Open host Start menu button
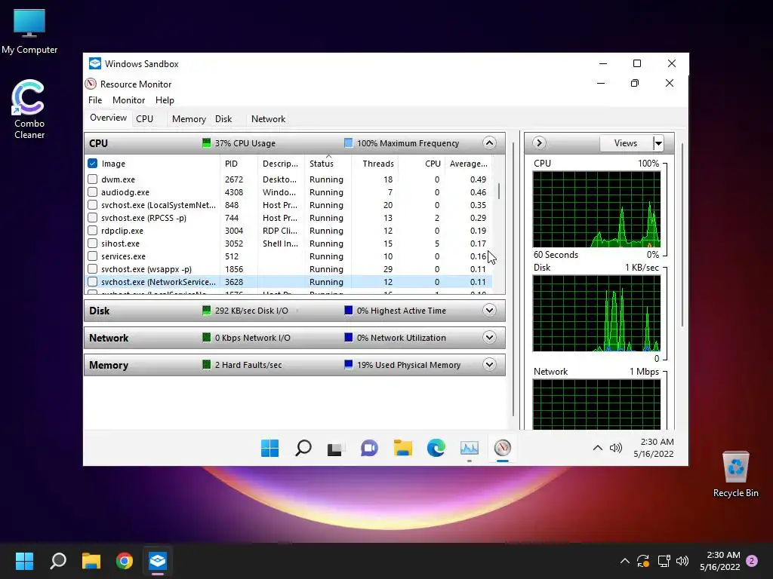The height and width of the screenshot is (579, 773). [x=24, y=561]
